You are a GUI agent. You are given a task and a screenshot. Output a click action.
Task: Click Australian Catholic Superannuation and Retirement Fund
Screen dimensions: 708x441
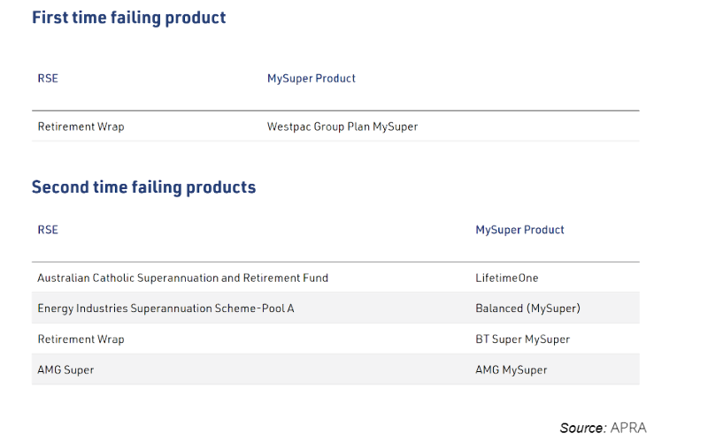tap(182, 278)
